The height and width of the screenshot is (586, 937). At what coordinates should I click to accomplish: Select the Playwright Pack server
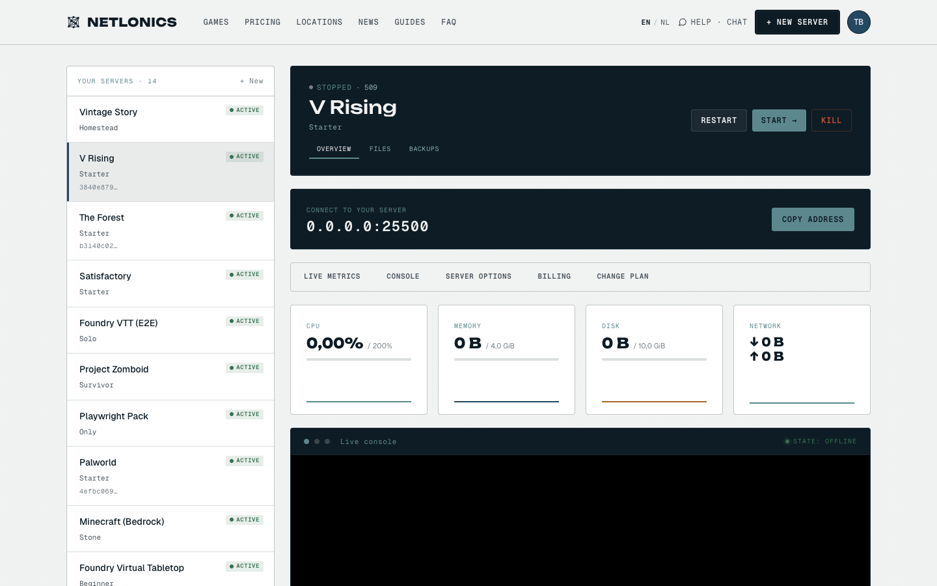[x=170, y=423]
